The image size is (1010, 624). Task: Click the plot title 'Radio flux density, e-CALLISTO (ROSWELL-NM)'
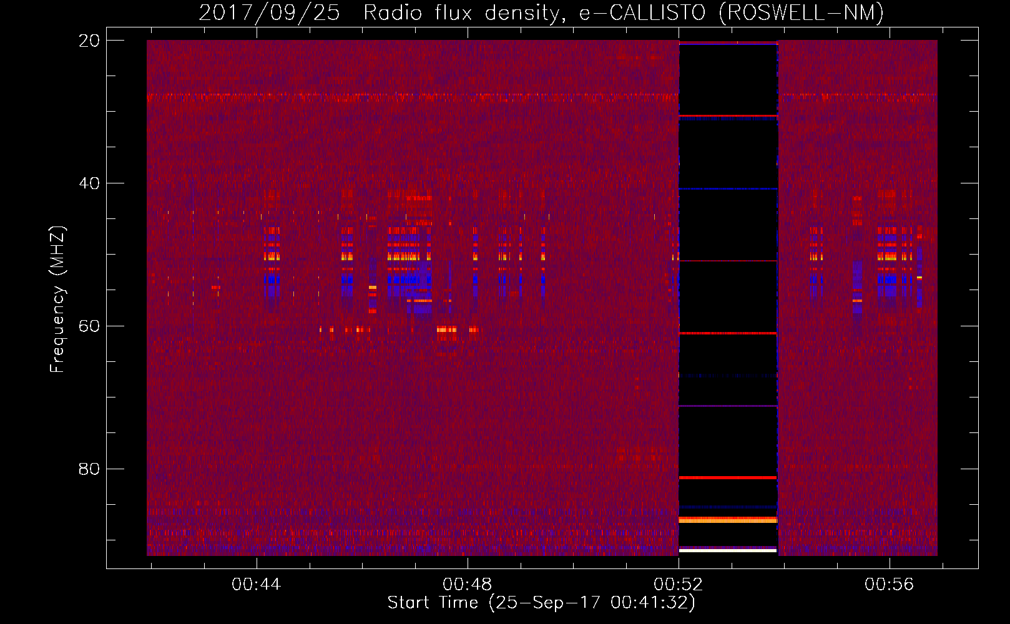624,12
